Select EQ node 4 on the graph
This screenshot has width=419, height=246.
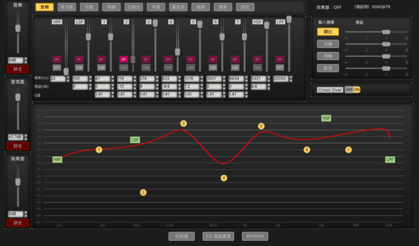pos(224,178)
